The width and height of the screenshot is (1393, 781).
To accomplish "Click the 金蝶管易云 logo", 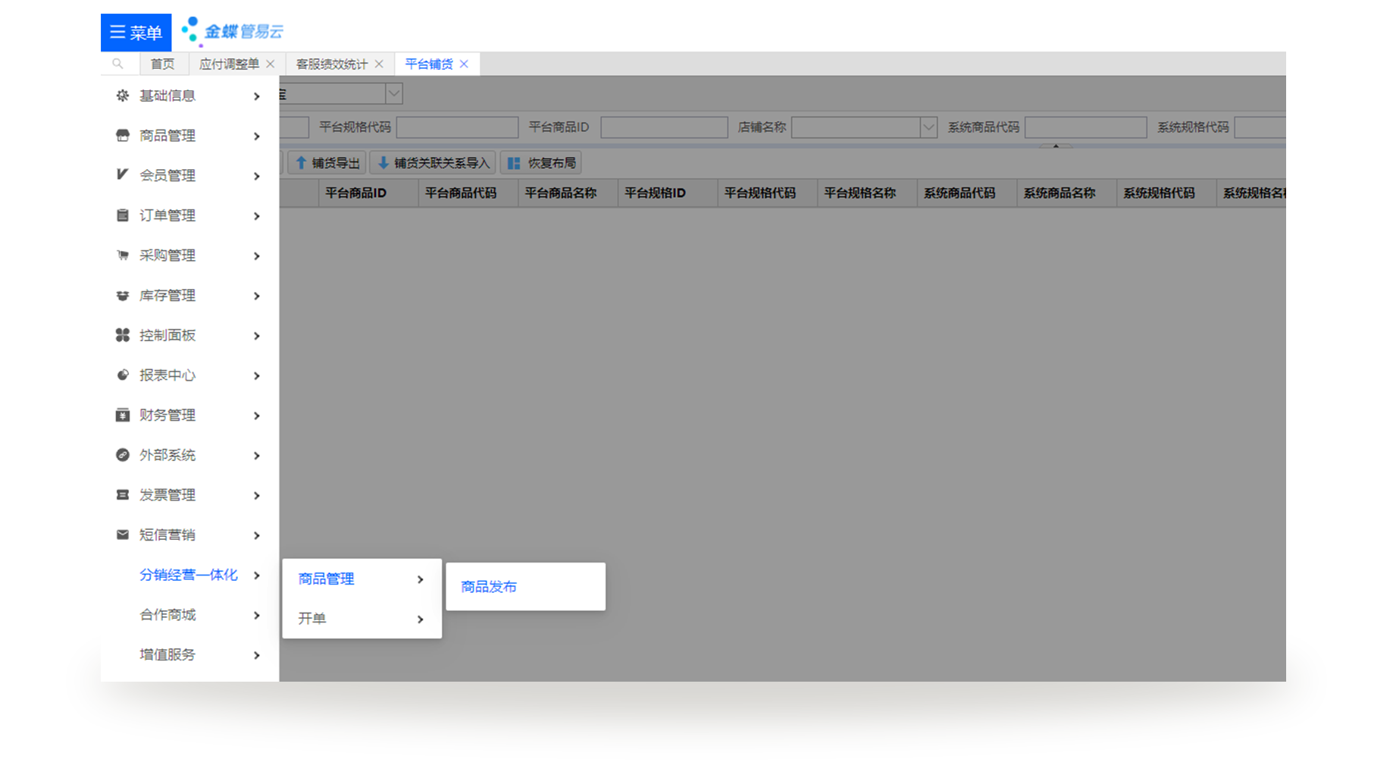I will (233, 31).
